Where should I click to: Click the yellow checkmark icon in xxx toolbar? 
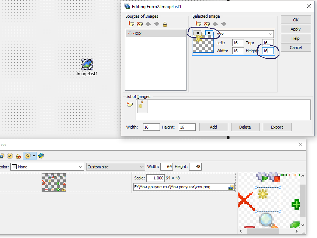click(x=10, y=156)
